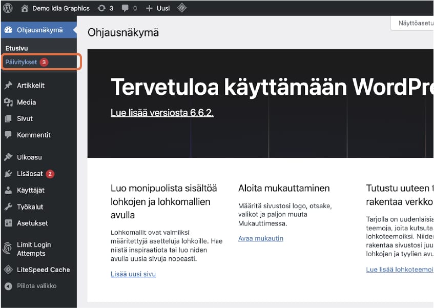This screenshot has height=308, width=434.
Task: Select Artikkelit in the sidebar menu
Action: pyautogui.click(x=31, y=86)
